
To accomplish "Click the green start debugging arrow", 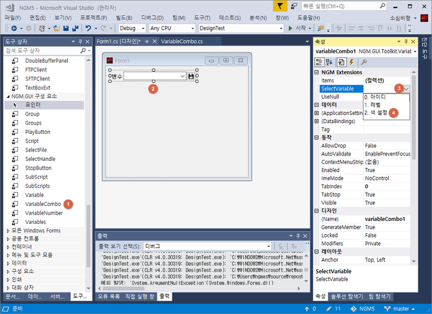I will click(x=290, y=28).
